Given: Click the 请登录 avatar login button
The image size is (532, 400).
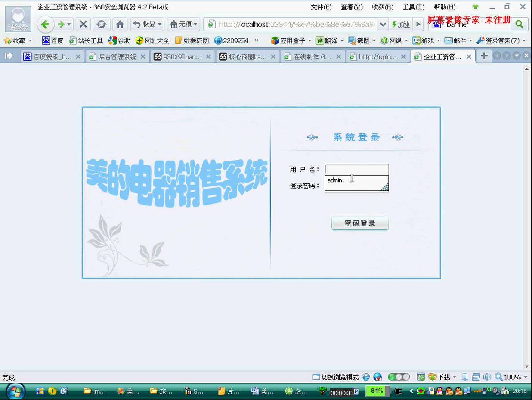Looking at the screenshot, I should coord(18,19).
